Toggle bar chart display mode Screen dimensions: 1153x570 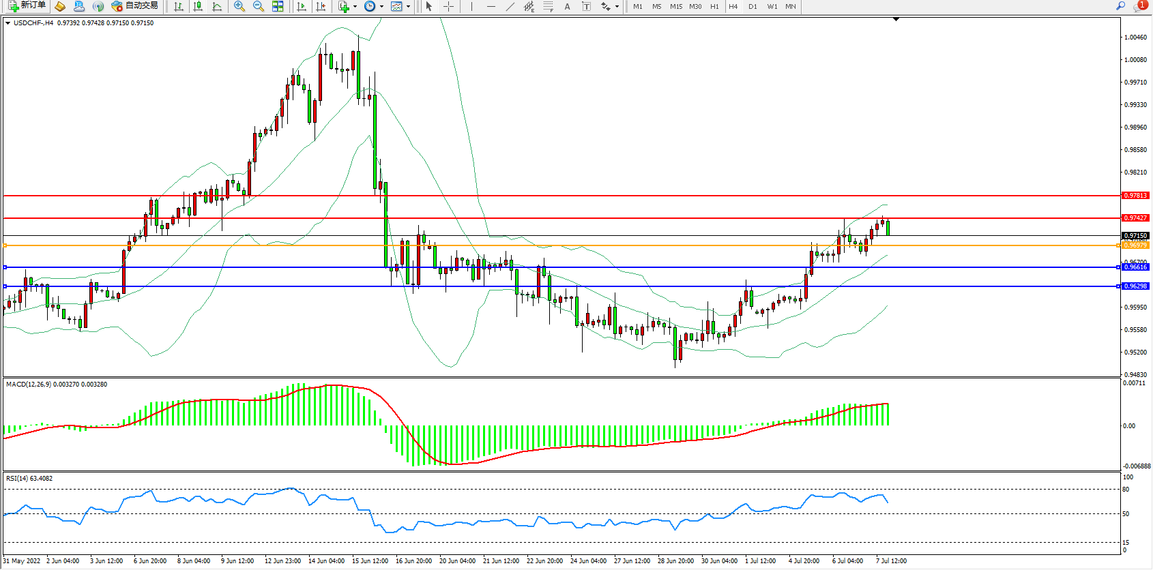point(179,6)
